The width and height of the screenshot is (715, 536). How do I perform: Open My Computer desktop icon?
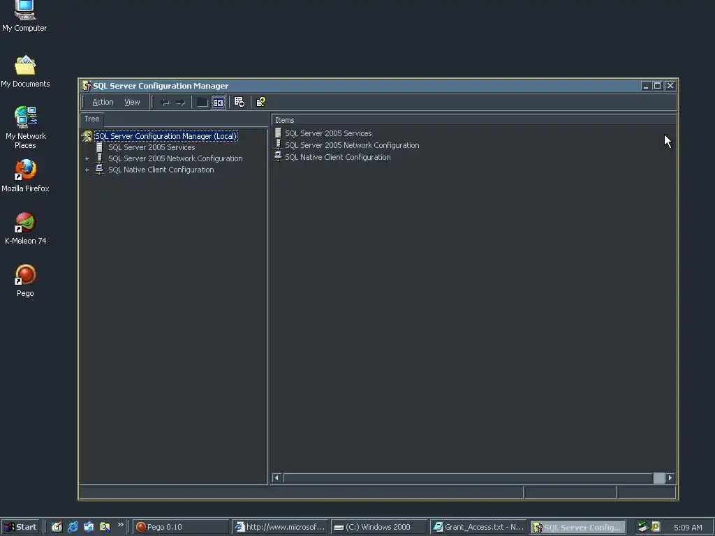(24, 17)
